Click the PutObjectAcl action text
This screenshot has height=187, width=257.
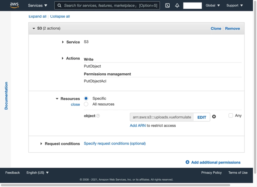pyautogui.click(x=95, y=81)
